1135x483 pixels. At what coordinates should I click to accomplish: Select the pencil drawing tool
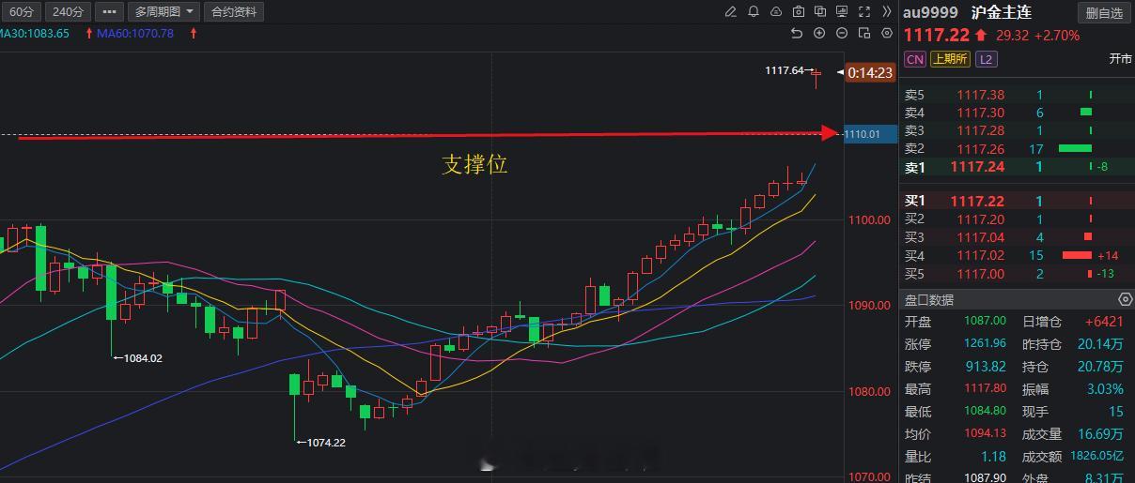click(x=731, y=12)
